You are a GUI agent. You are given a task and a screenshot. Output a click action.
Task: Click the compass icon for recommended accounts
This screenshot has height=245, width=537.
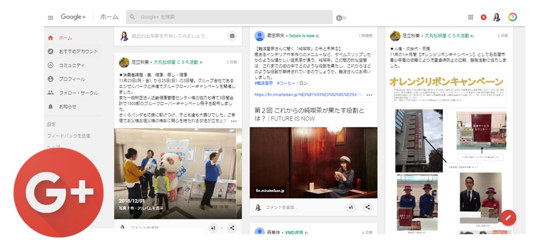coord(50,51)
